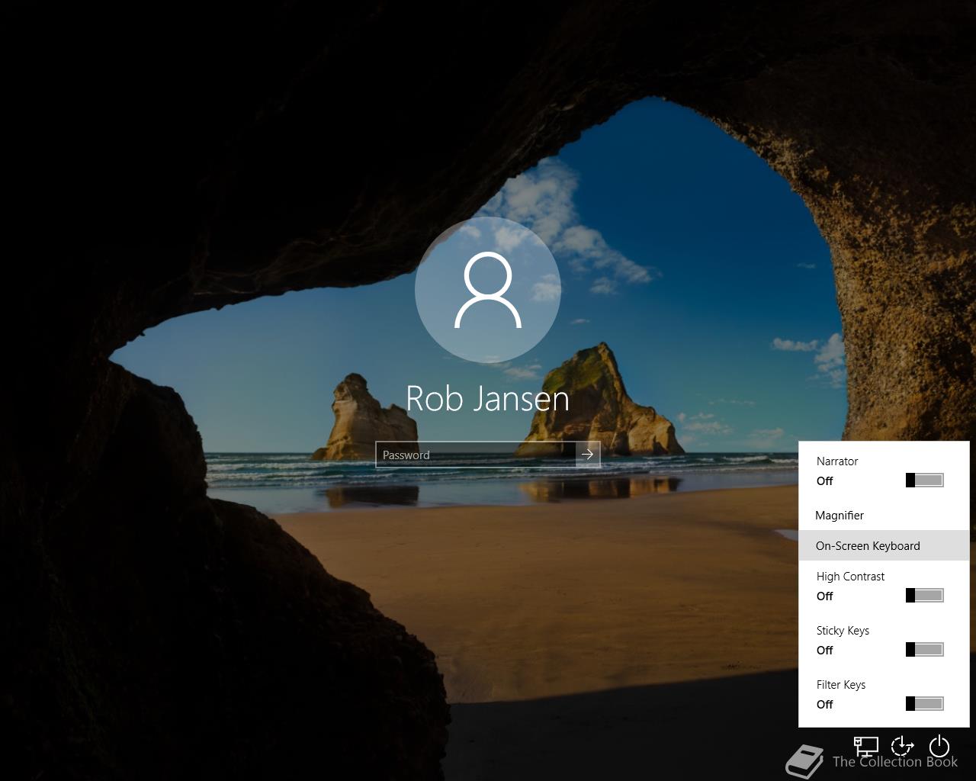
Task: Click the power button icon
Action: 939,746
